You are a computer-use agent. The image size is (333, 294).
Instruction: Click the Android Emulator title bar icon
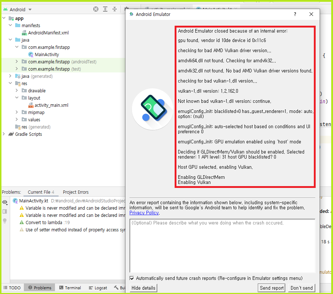coord(132,14)
